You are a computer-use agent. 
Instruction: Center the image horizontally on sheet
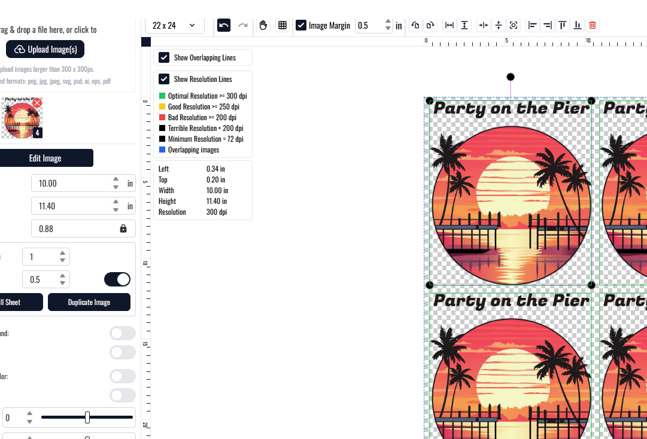pos(484,25)
